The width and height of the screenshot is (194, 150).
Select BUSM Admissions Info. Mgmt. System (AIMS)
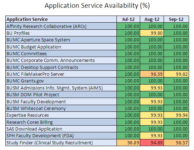pos(61,88)
